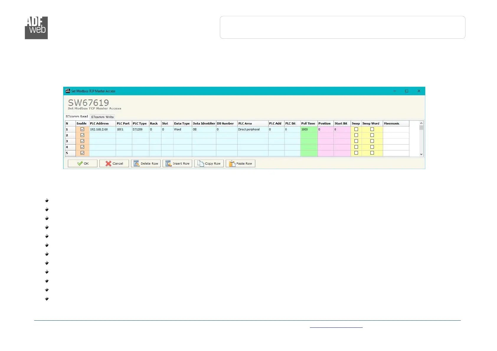Click the PLC Area column header
The image size is (497, 351).
tap(253, 124)
